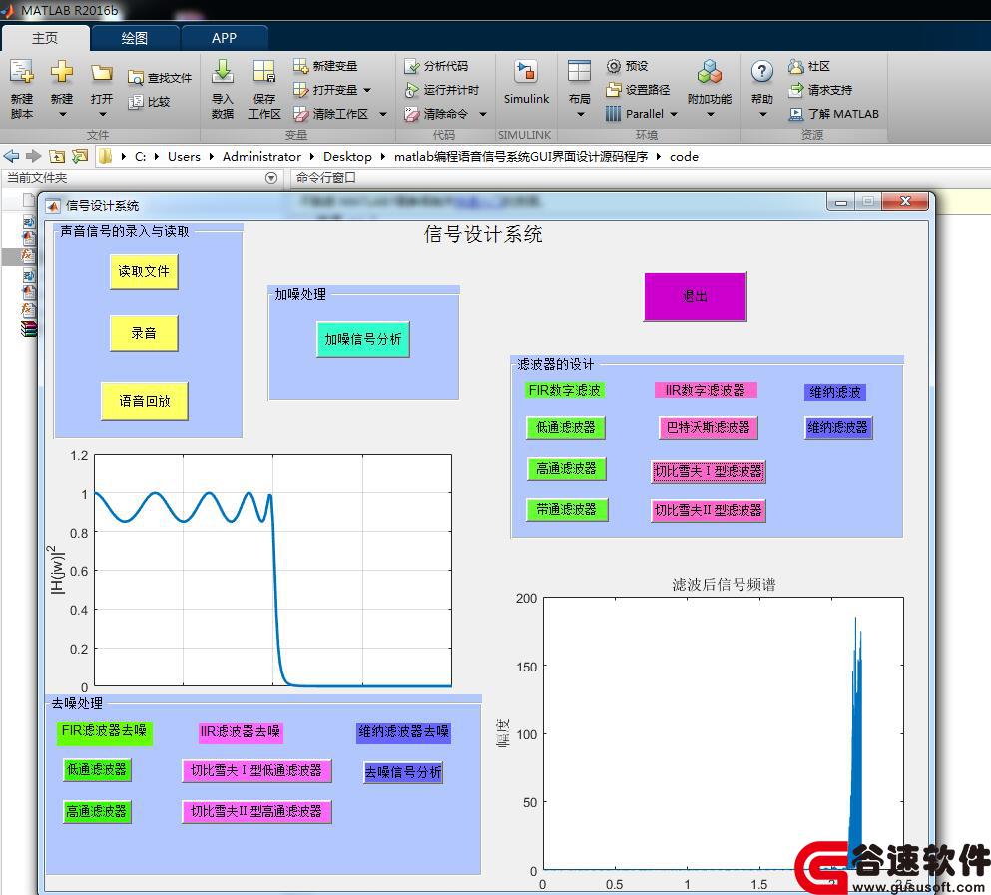Click Save Workspace (保存工作区) icon
The image size is (991, 895).
click(x=264, y=72)
